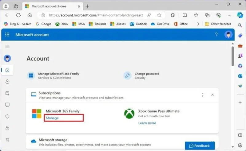246x151 pixels.
Task: Open MSA bookmark
Action: coord(78,24)
